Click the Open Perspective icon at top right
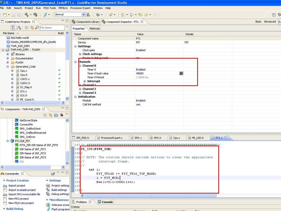The height and width of the screenshot is (211, 281). click(274, 15)
